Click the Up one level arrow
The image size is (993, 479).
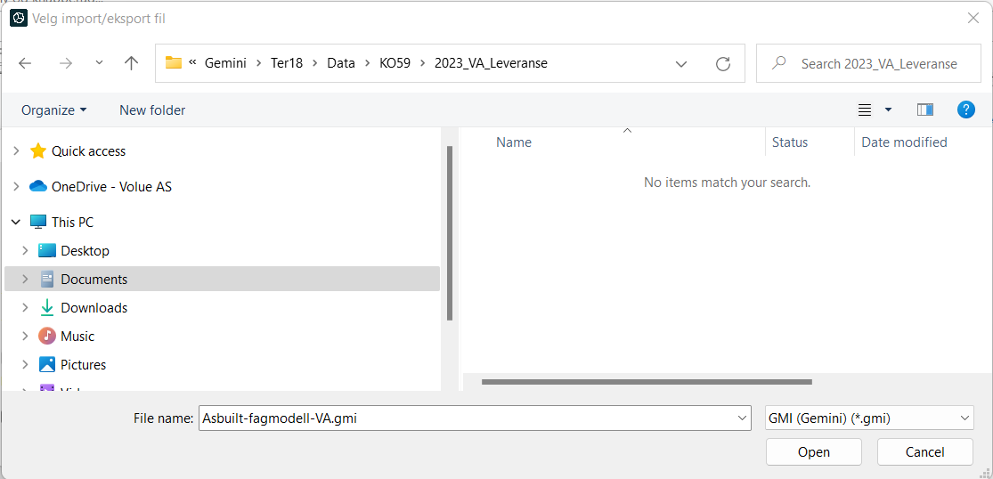point(132,63)
